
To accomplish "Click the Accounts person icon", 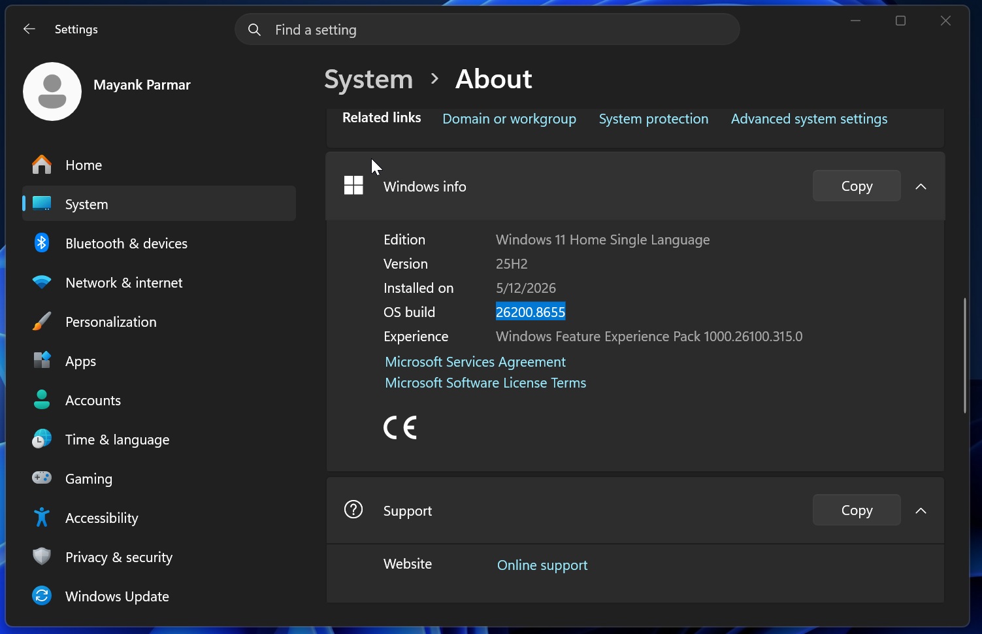I will click(x=42, y=400).
